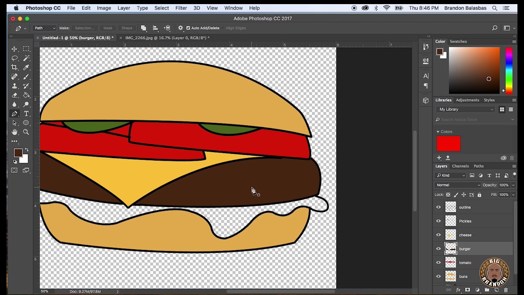Screen dimensions: 524x295
Task: Select the Eraser tool
Action: (x=14, y=95)
